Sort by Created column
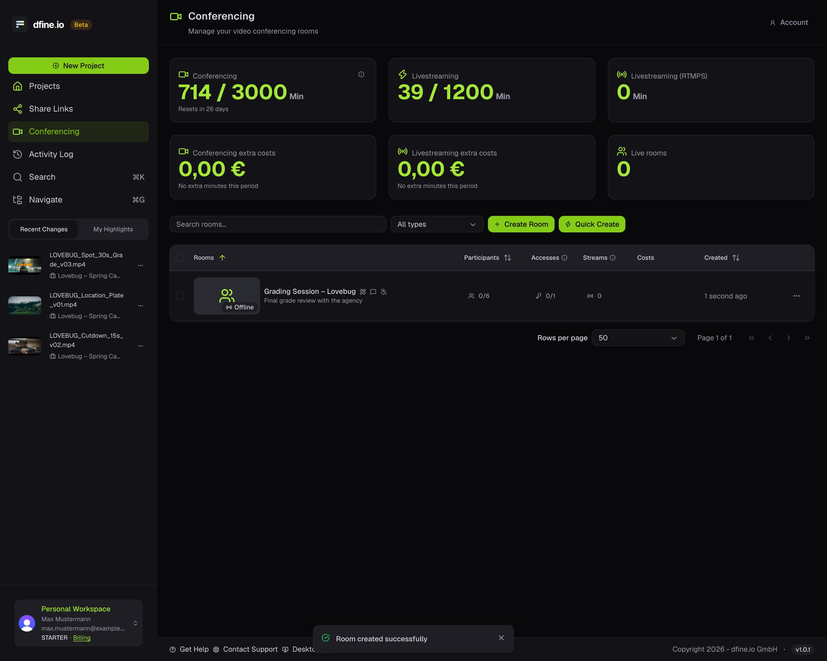827x661 pixels. tap(722, 258)
